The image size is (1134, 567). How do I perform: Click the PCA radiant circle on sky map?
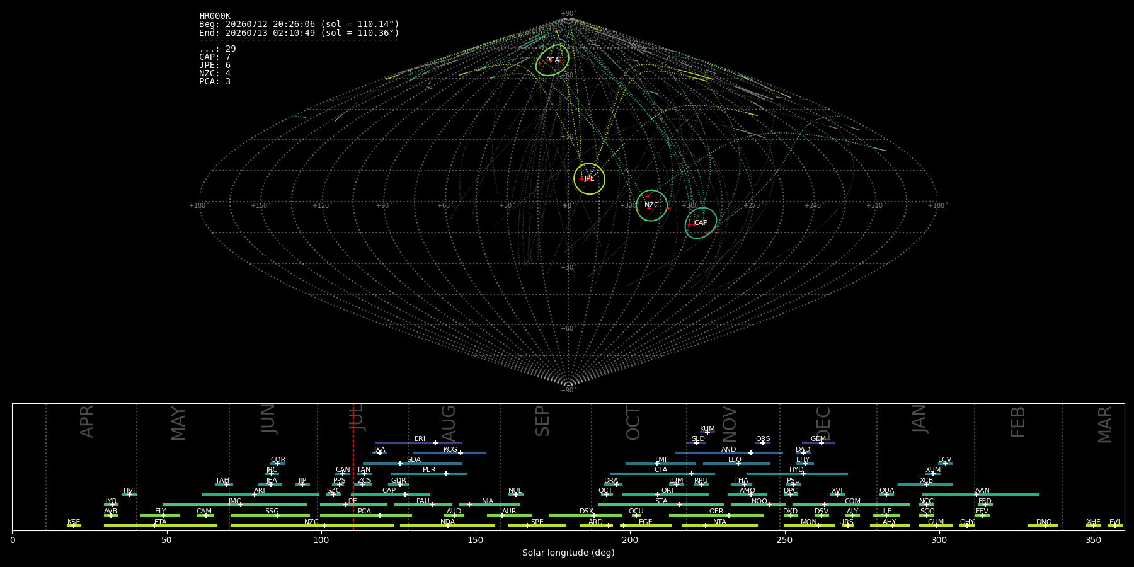click(553, 60)
